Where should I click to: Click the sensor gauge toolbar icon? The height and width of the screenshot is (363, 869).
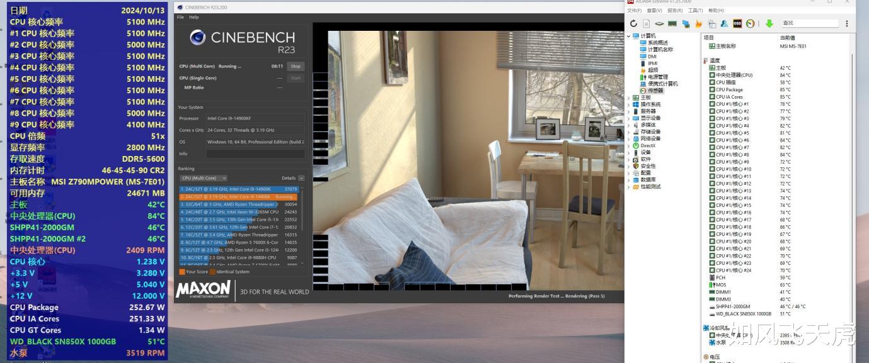751,23
